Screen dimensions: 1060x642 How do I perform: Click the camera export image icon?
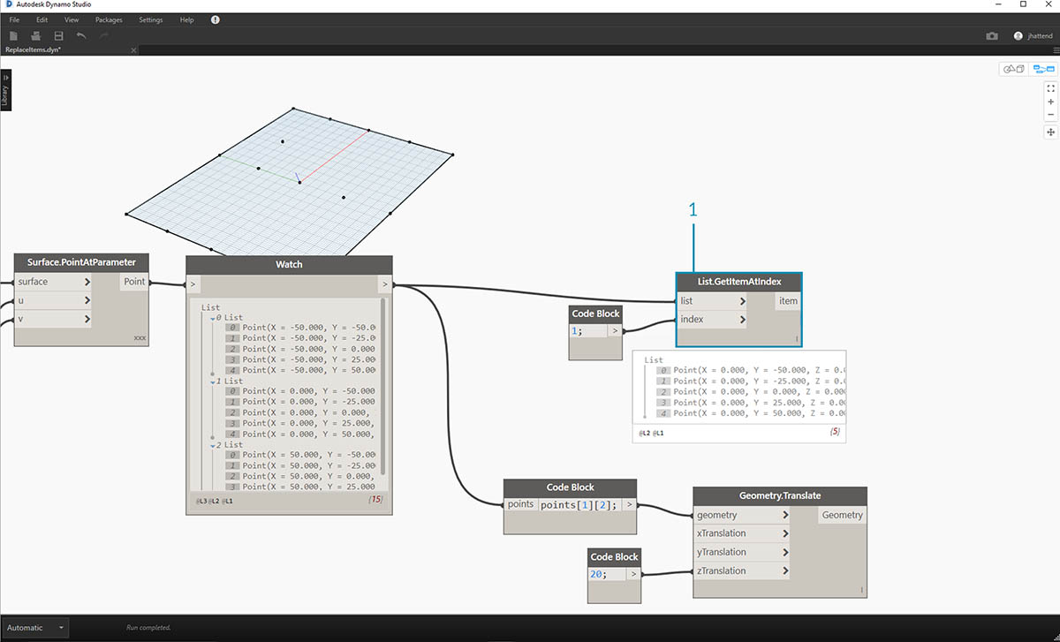click(x=992, y=36)
